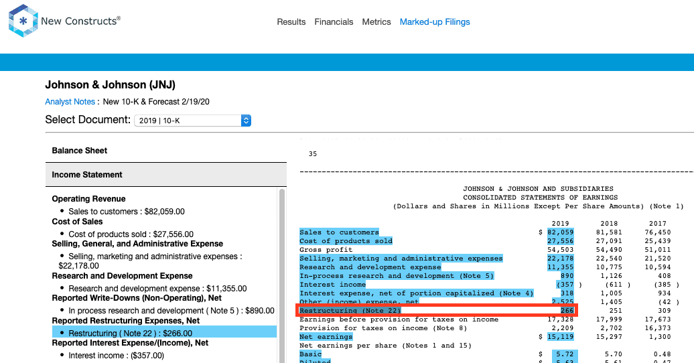Open the Results menu item

[x=291, y=21]
